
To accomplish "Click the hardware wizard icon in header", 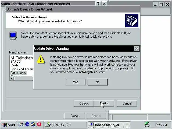I will point(132,20).
